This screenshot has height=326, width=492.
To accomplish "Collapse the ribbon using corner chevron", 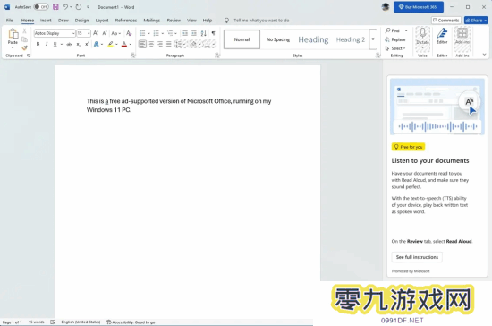I will [484, 55].
